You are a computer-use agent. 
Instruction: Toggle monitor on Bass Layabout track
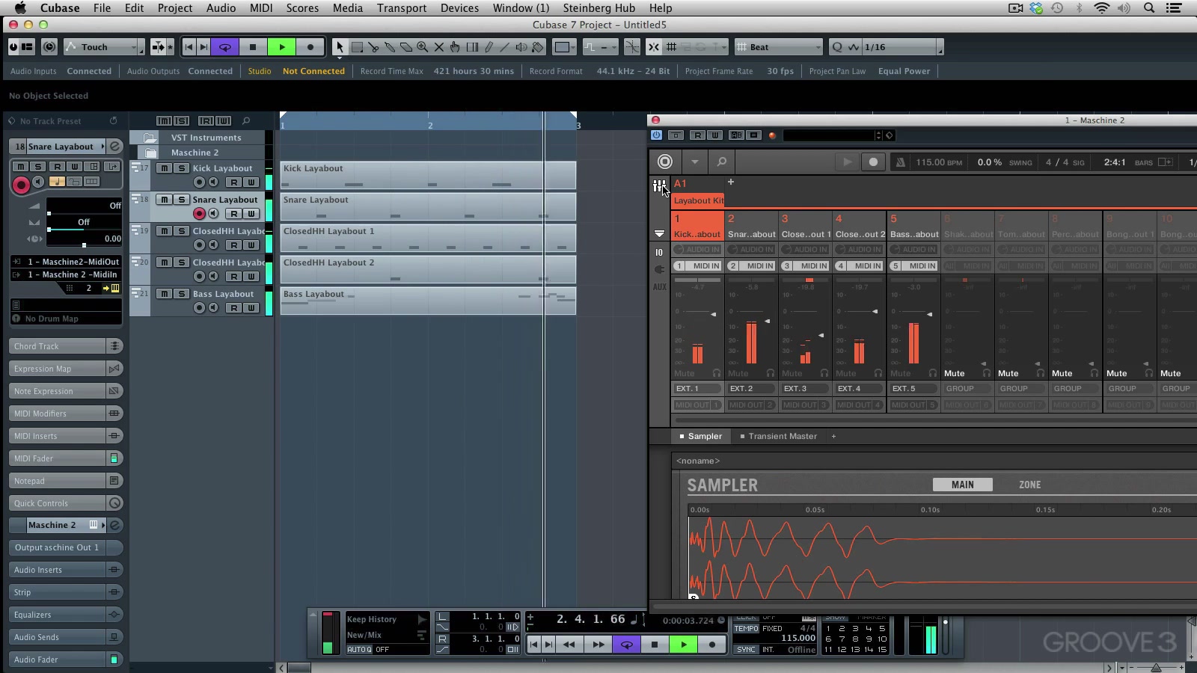[213, 308]
